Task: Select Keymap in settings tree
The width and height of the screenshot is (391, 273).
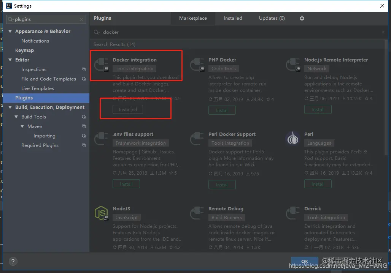Action: tap(24, 50)
